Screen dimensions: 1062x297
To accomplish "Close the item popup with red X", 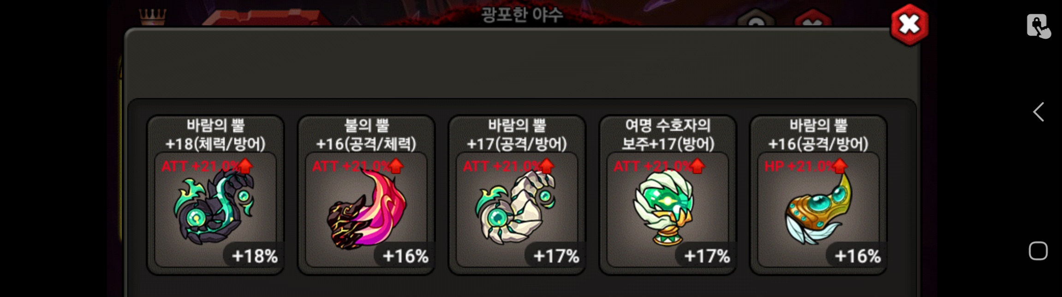I will pos(909,25).
